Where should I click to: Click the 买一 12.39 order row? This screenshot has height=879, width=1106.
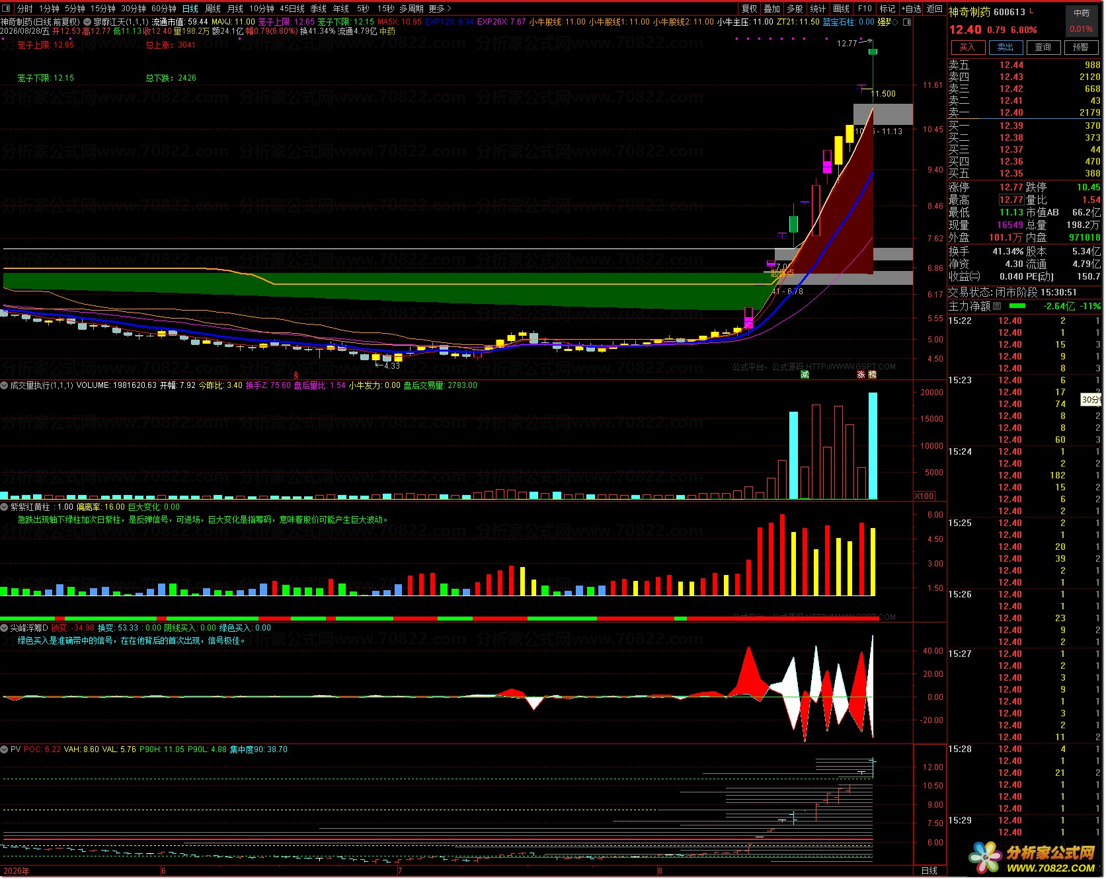click(x=1025, y=126)
